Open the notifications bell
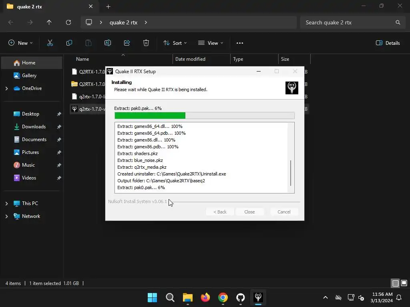Screen dimensions: 410x307 [399, 297]
